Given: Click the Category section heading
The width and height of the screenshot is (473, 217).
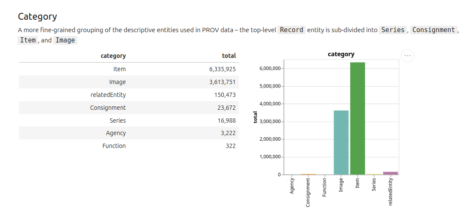Looking at the screenshot, I should tap(37, 16).
